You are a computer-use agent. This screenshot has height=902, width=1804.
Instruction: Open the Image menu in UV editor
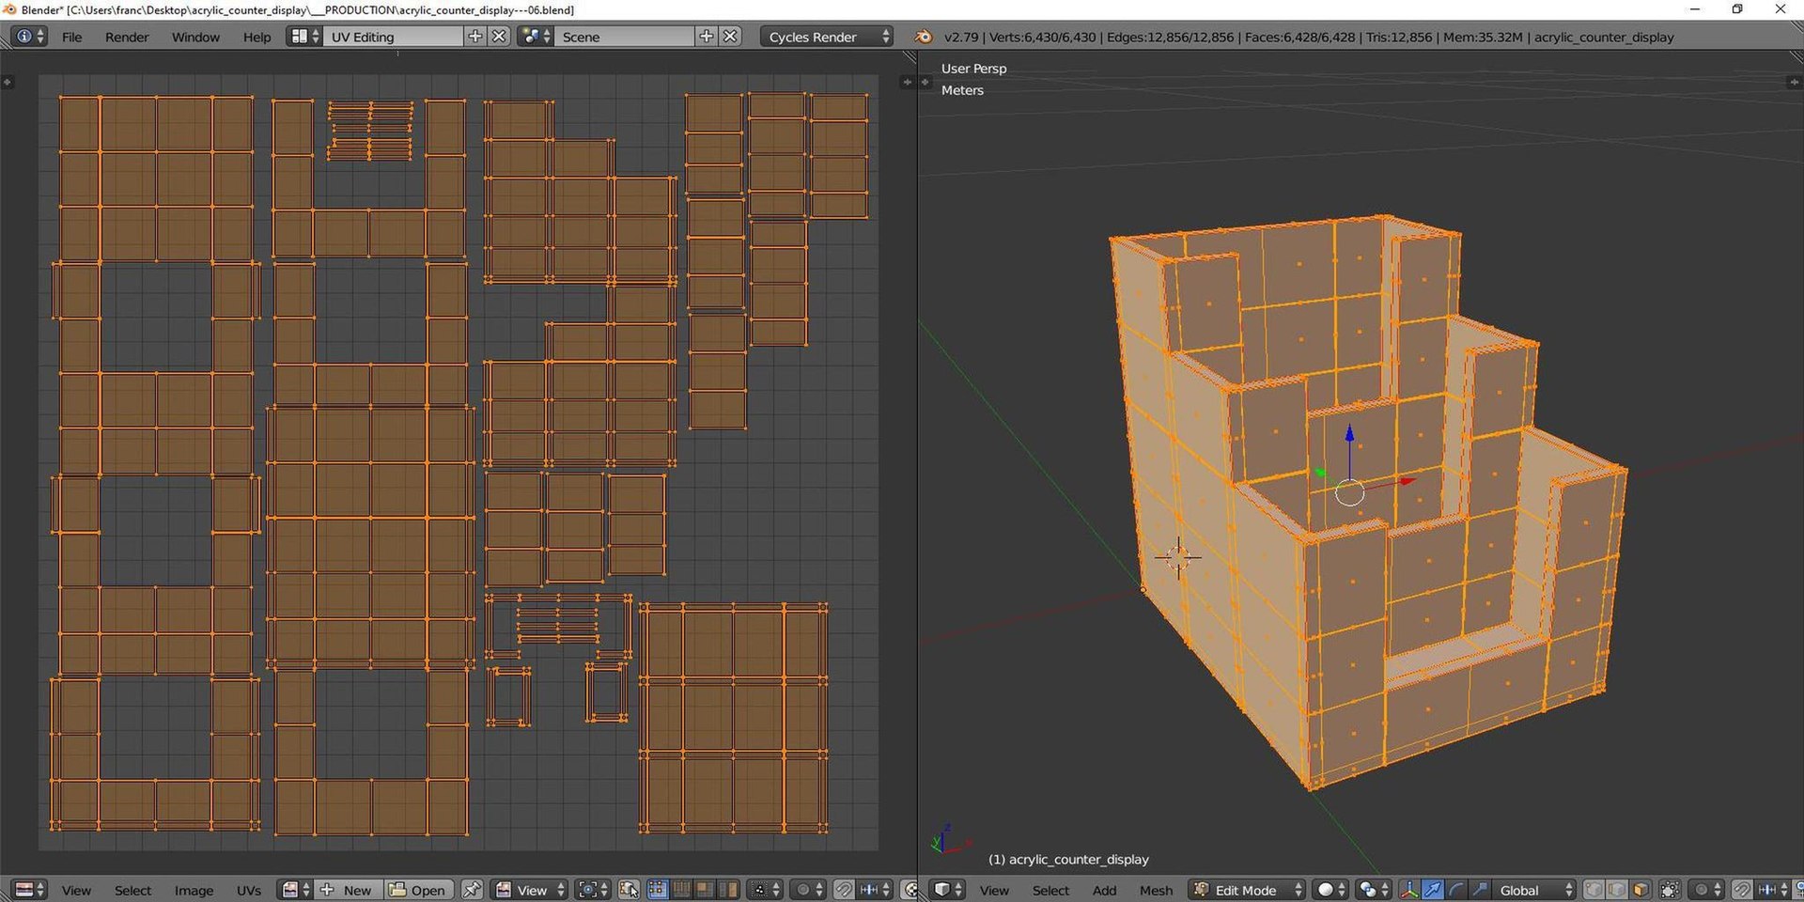pyautogui.click(x=194, y=890)
